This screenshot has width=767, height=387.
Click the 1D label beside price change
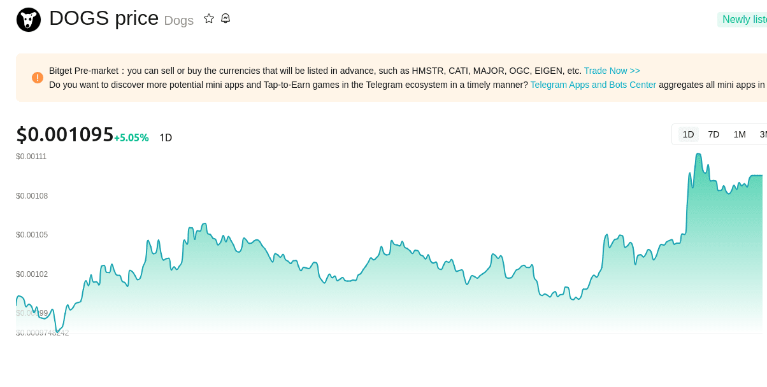click(166, 137)
